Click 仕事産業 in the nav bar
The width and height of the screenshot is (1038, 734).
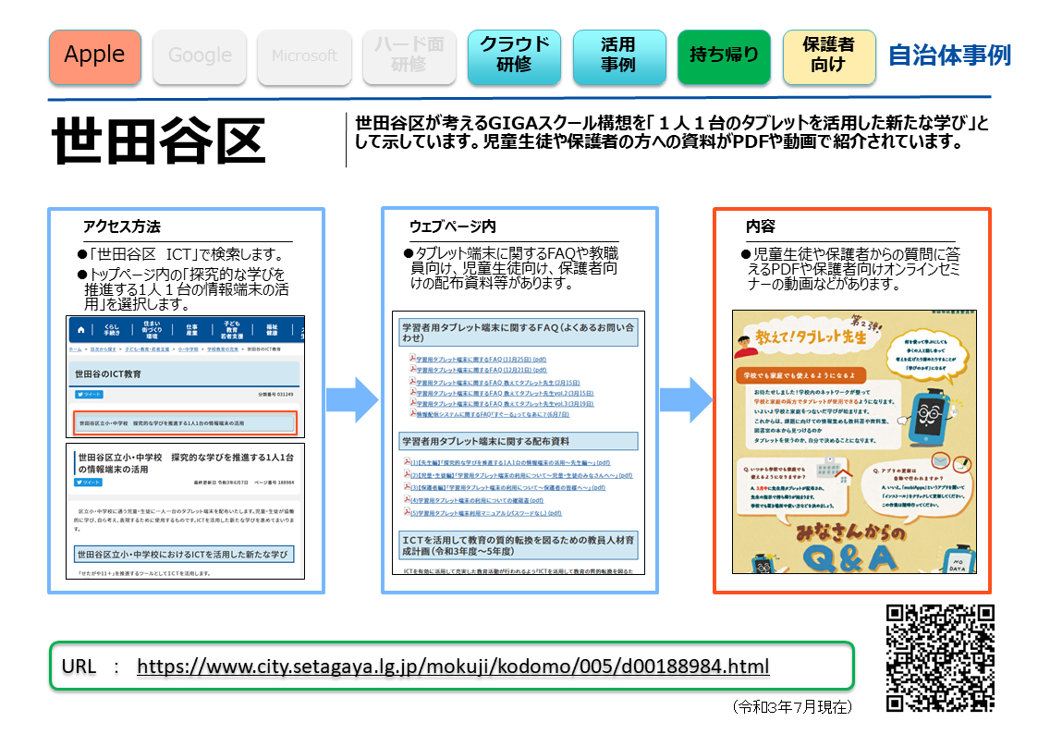pos(192,329)
